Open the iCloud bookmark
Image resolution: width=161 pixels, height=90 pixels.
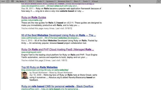point(95,1)
